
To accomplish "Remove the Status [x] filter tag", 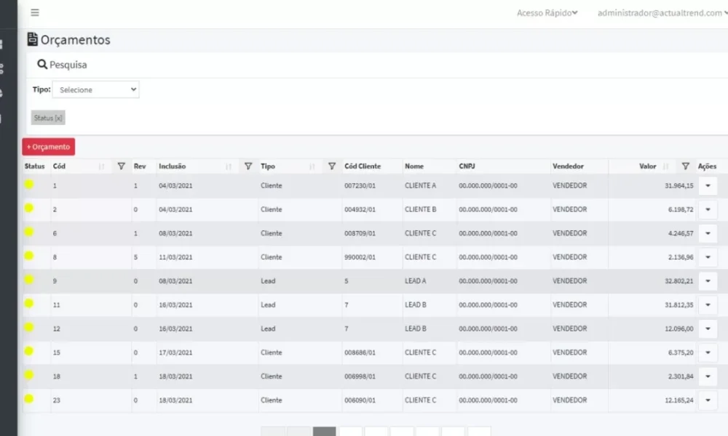I will (x=48, y=118).
